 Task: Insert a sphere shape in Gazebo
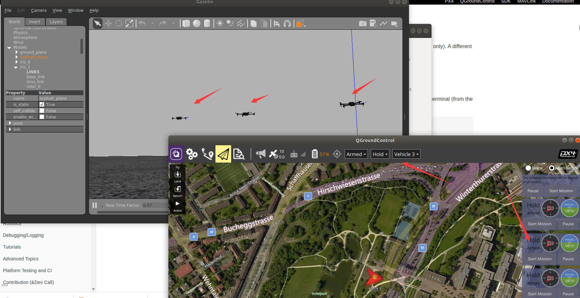196,24
